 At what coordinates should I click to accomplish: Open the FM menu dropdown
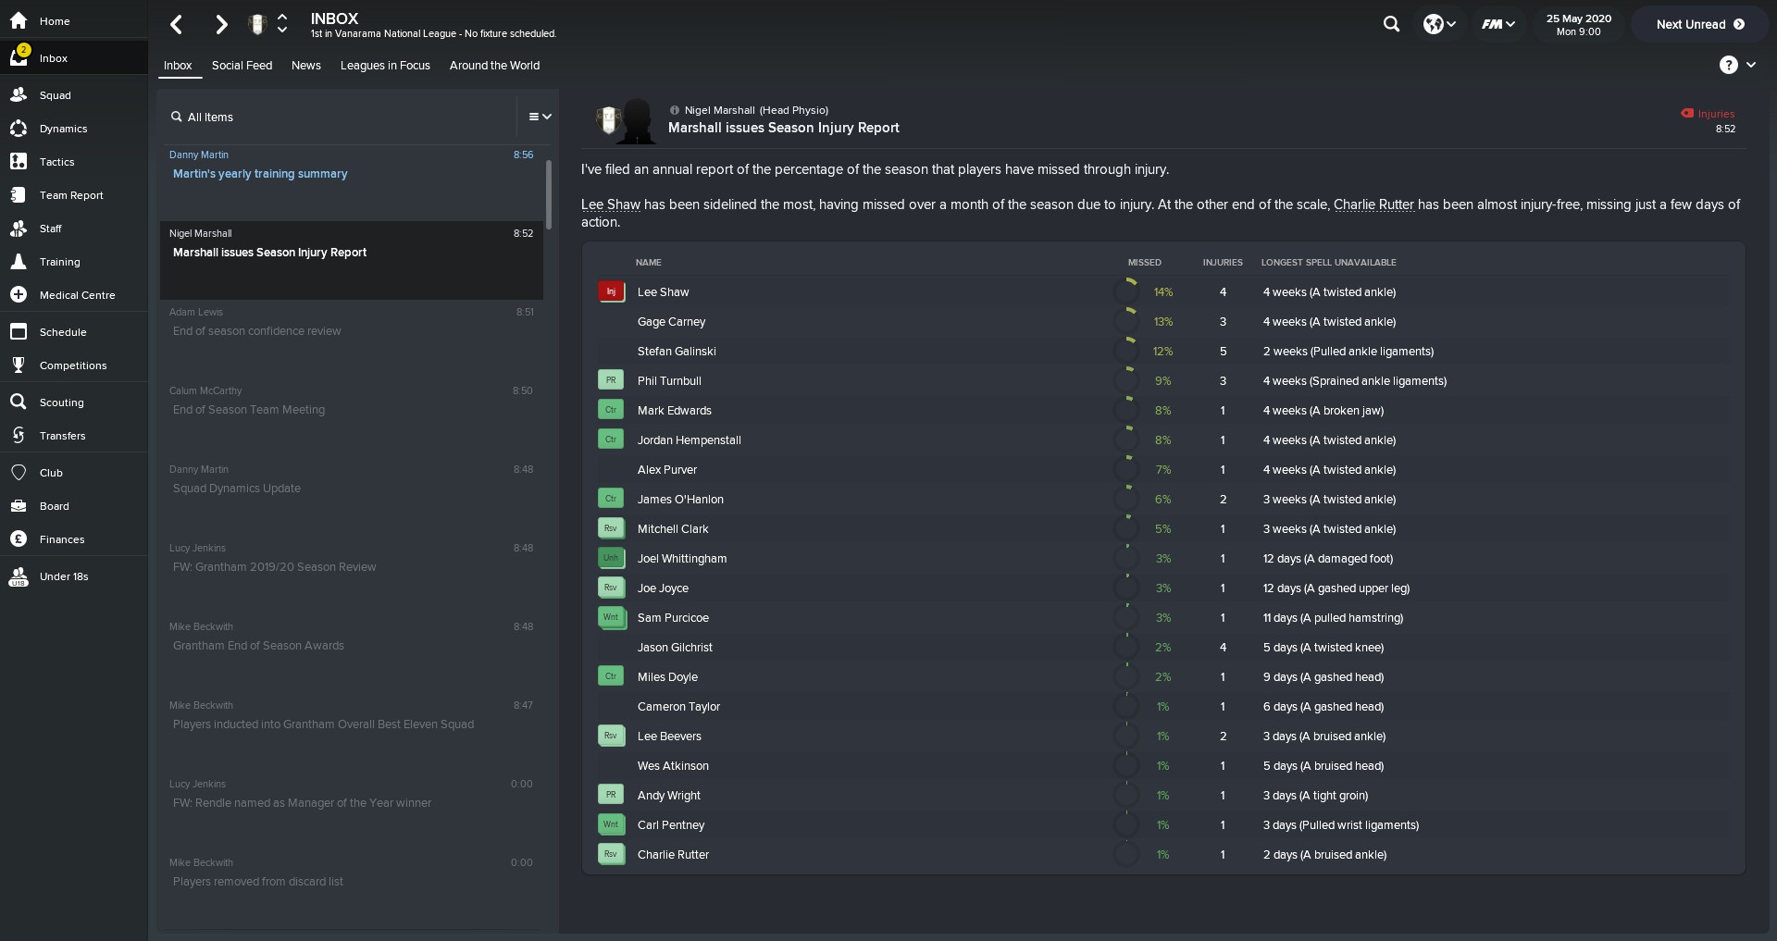[x=1497, y=24]
